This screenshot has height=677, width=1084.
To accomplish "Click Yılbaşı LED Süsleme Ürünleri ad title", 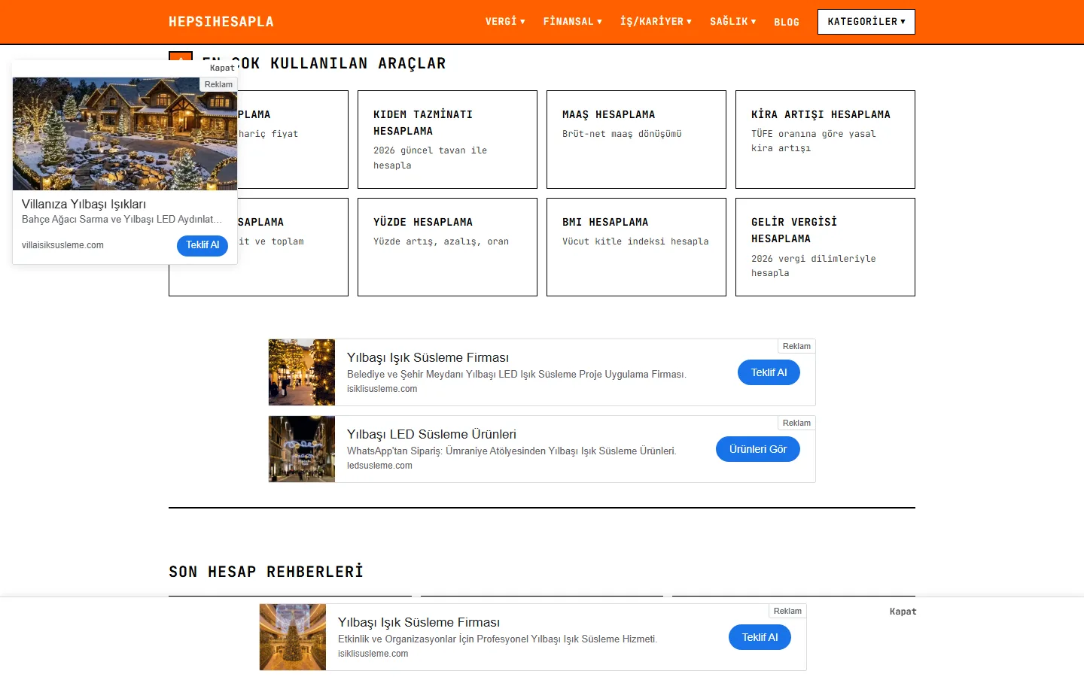I will pyautogui.click(x=431, y=434).
